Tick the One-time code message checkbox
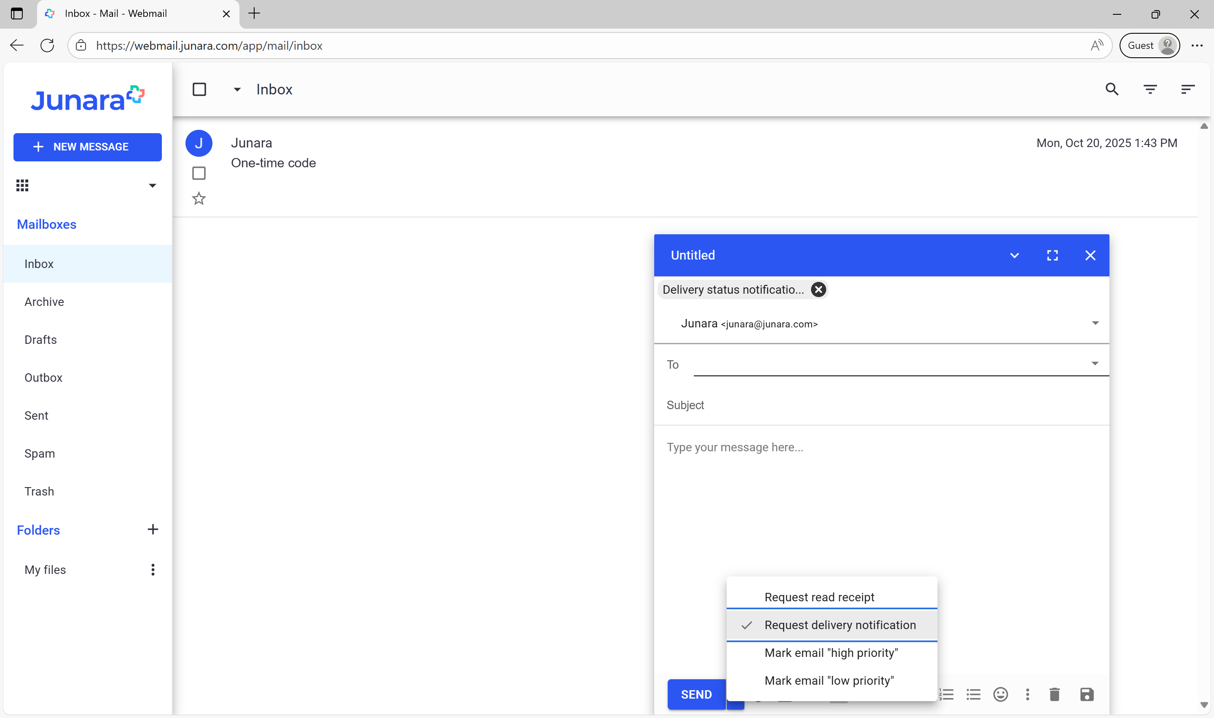 [x=199, y=173]
